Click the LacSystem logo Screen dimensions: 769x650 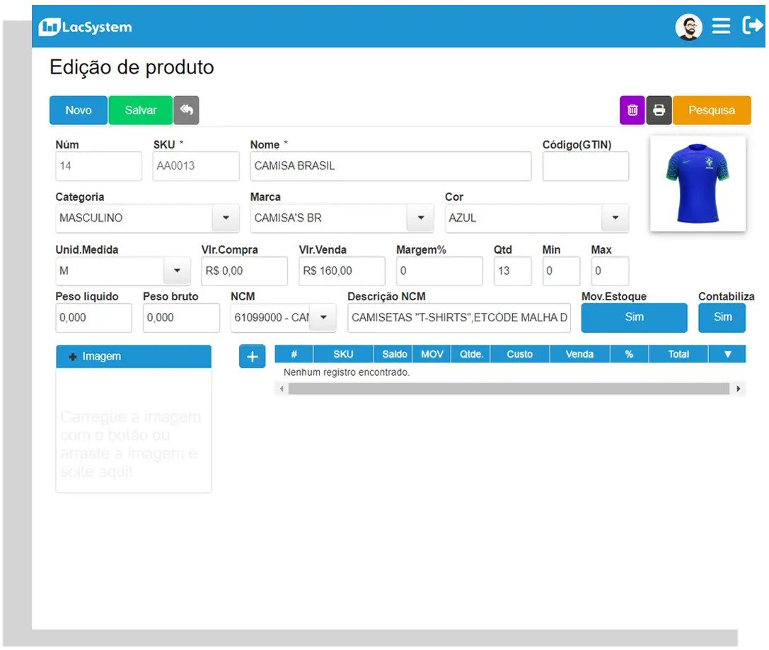pyautogui.click(x=85, y=28)
